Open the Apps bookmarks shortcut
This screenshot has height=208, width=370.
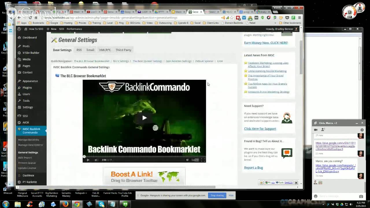(x=22, y=23)
